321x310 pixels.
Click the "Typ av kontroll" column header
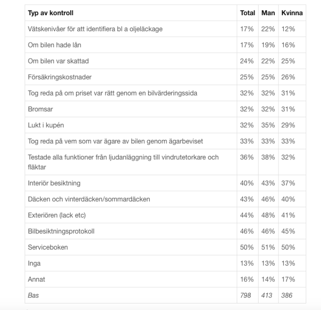pos(47,13)
